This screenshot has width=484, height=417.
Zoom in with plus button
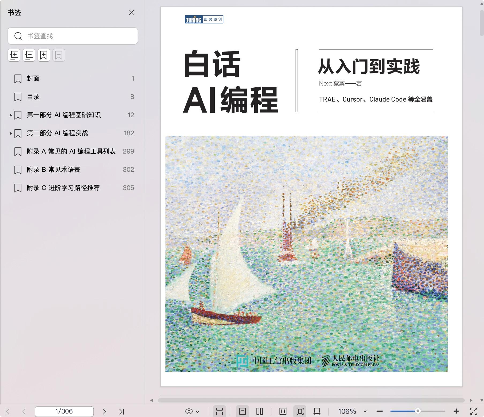point(456,411)
